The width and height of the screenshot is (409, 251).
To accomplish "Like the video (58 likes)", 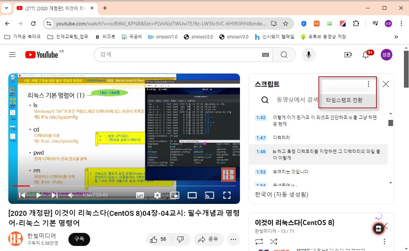I will coord(159,239).
